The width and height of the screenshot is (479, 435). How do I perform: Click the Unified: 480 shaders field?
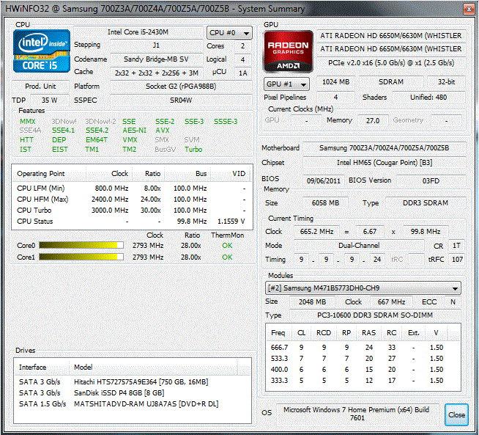(x=428, y=98)
